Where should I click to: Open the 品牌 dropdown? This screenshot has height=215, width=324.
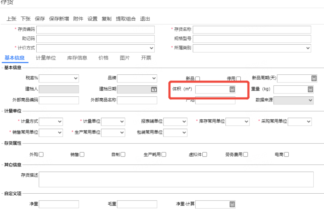tap(137, 78)
